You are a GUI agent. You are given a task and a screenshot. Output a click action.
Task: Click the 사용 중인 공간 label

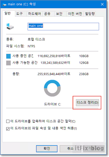coord(23,56)
